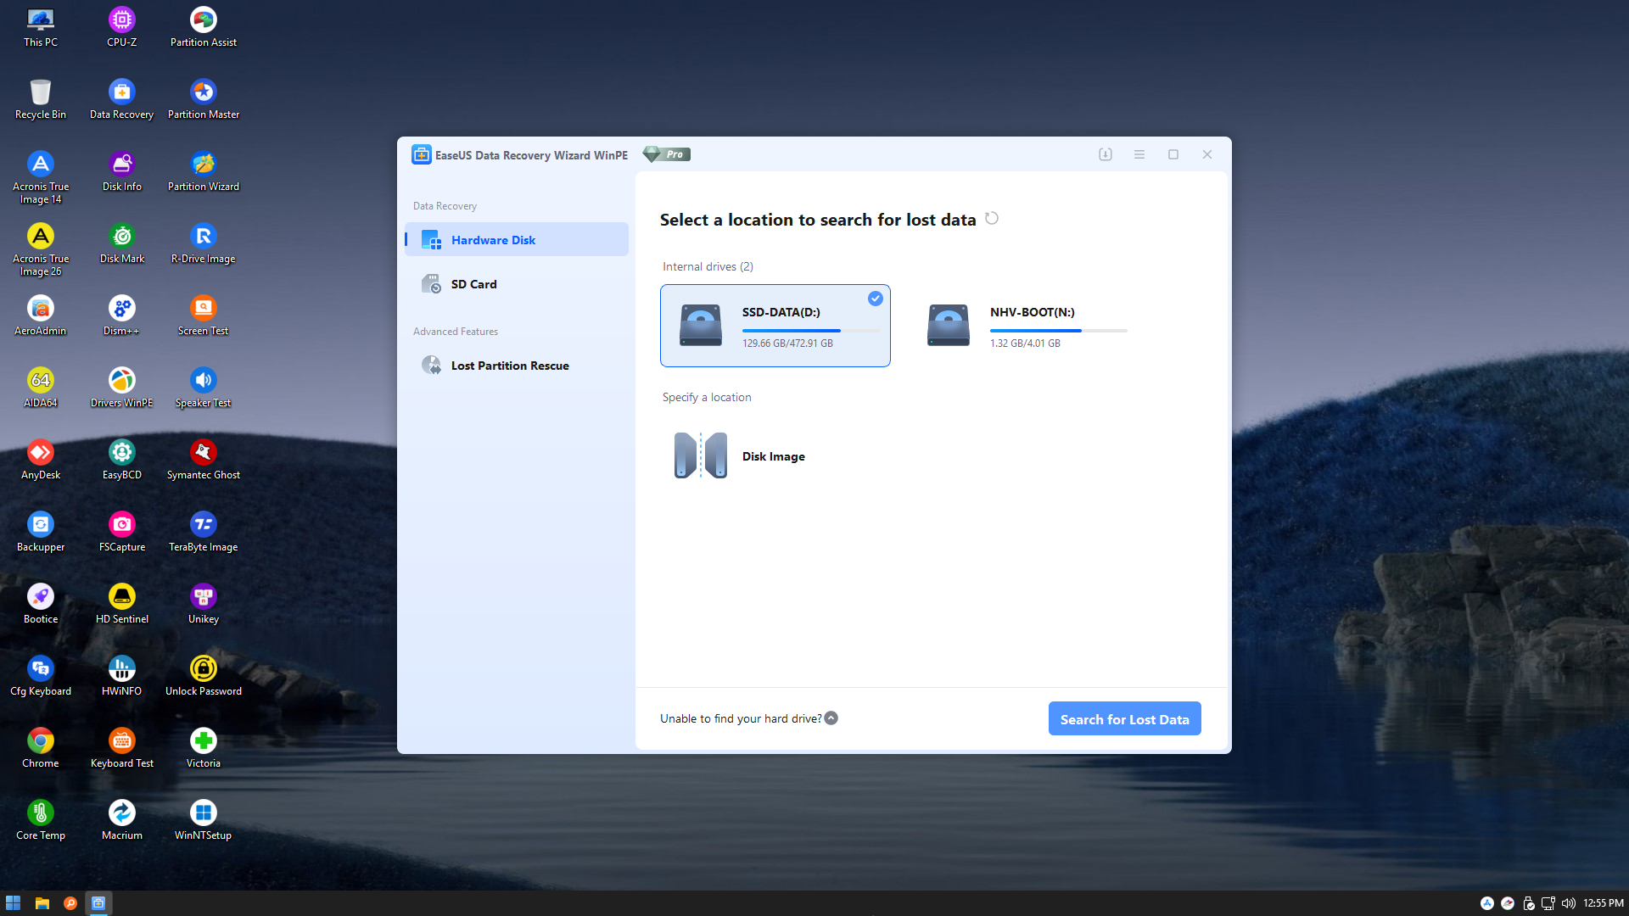Expand 'Unable to find your hard drive?' help
The height and width of the screenshot is (916, 1629).
831,718
